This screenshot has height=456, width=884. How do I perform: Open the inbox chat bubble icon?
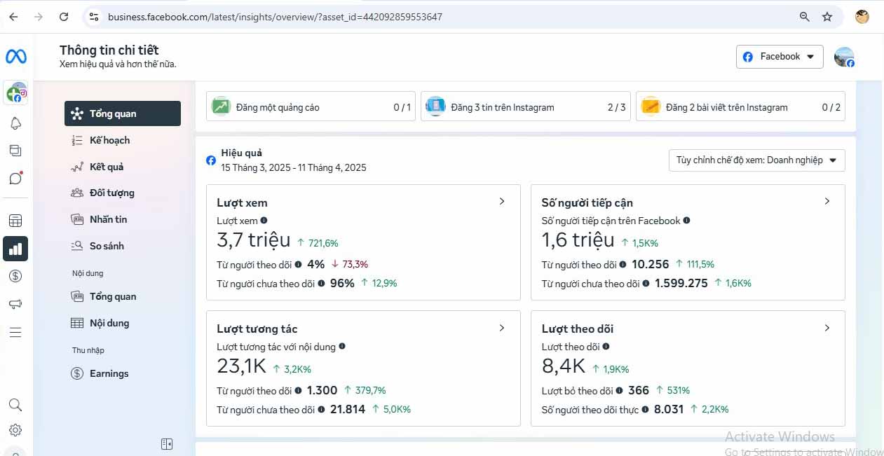tap(15, 178)
